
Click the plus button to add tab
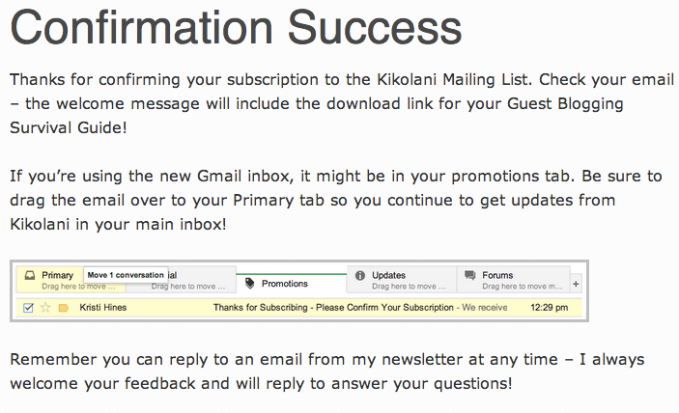576,284
